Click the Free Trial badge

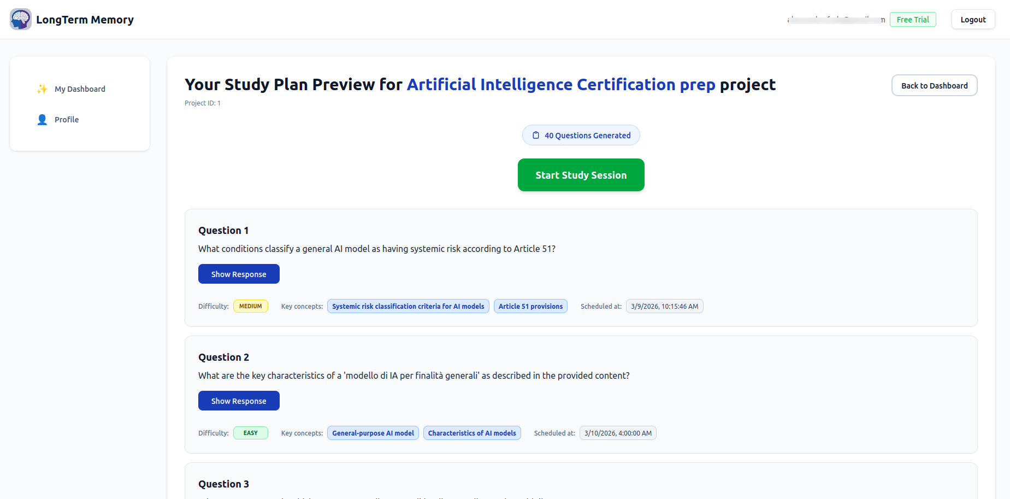pyautogui.click(x=912, y=20)
